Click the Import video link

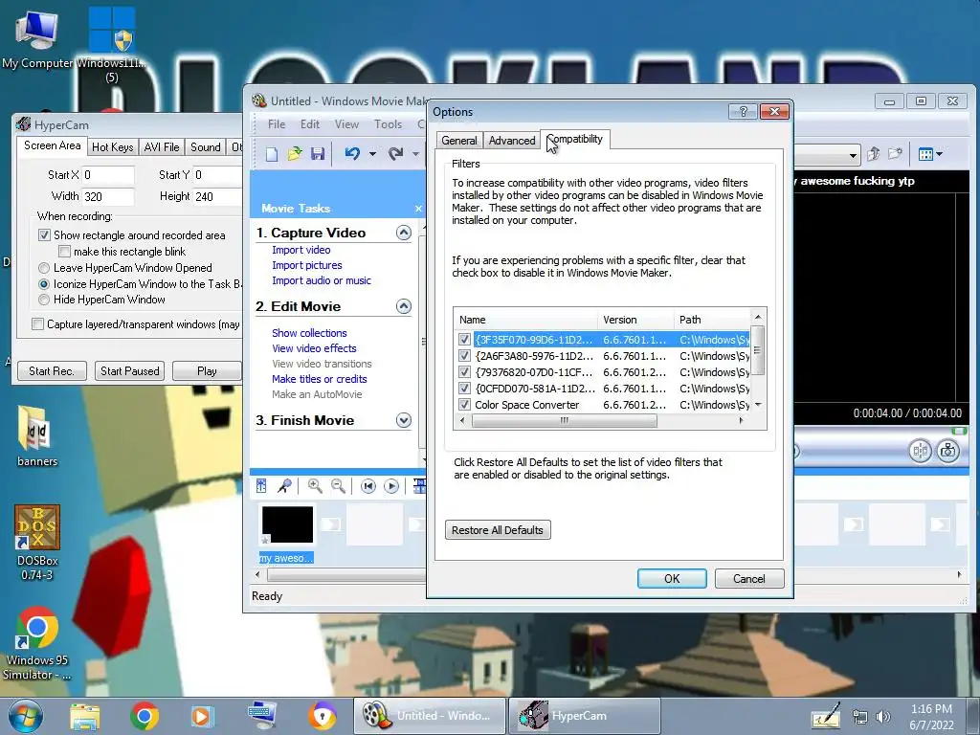(x=301, y=250)
